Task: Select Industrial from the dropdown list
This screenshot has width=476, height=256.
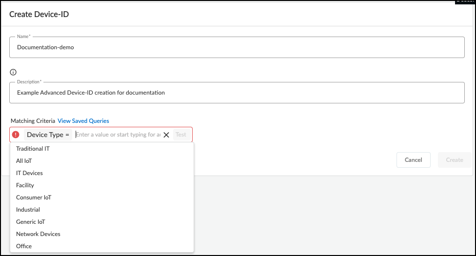Action: pos(28,210)
